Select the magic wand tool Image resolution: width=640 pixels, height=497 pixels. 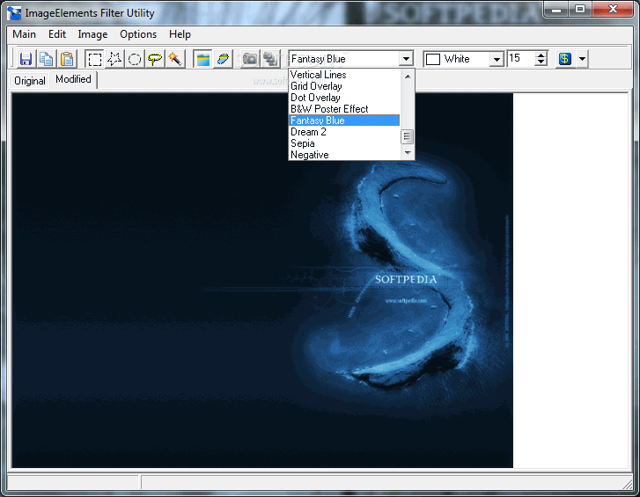coord(174,59)
